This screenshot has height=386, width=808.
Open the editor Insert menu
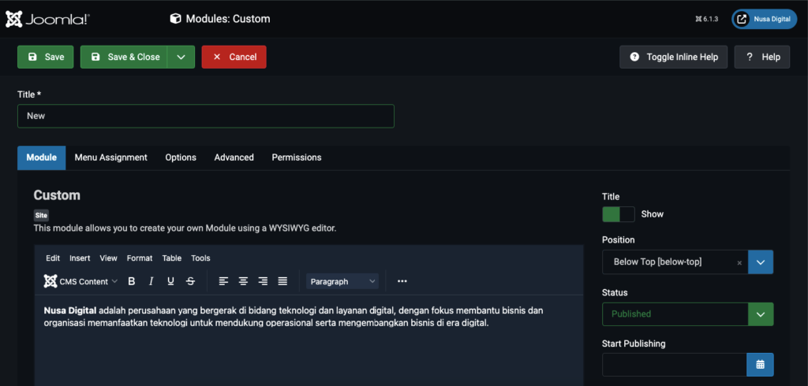[80, 258]
